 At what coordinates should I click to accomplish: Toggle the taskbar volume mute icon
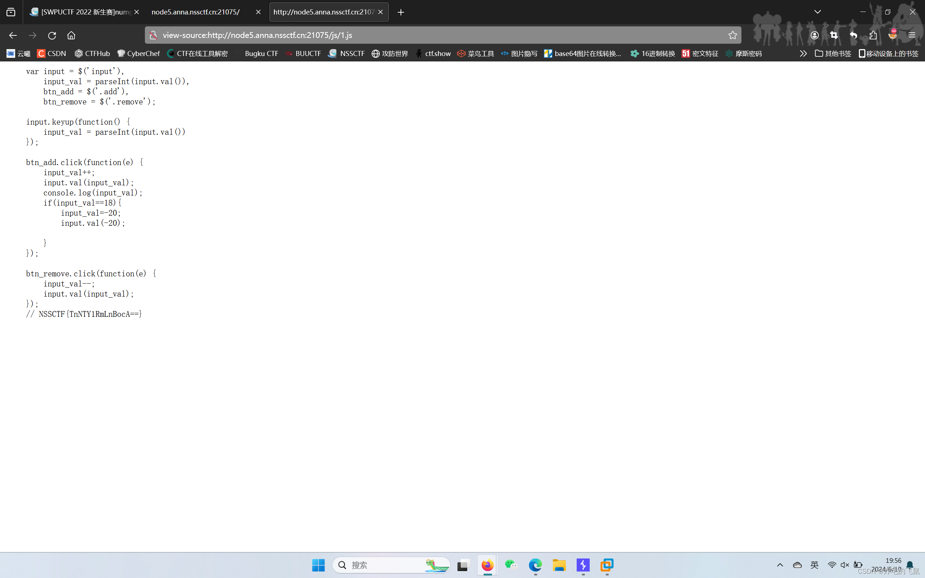coord(845,565)
